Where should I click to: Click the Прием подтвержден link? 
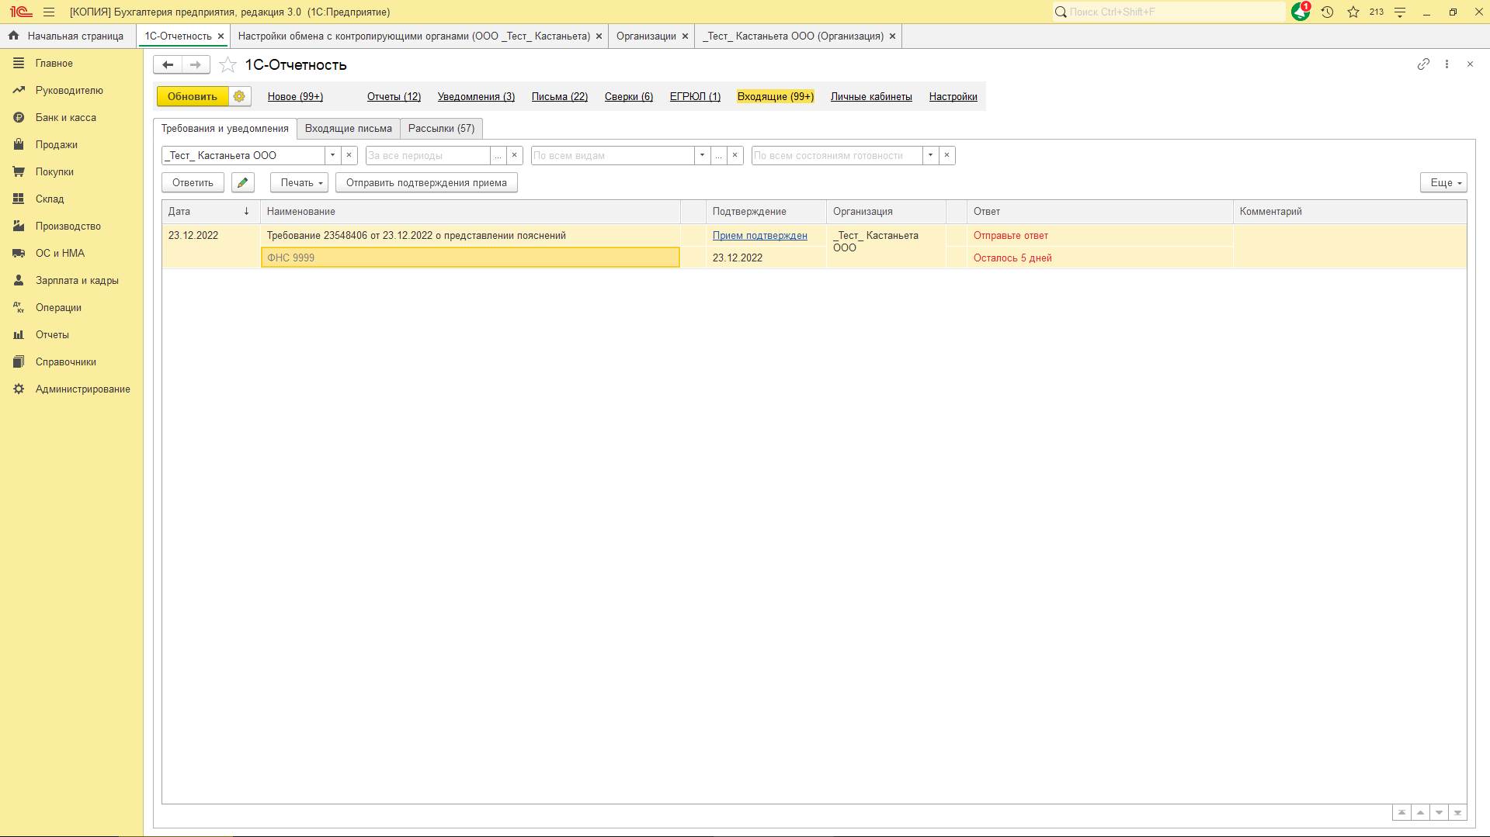(x=759, y=235)
